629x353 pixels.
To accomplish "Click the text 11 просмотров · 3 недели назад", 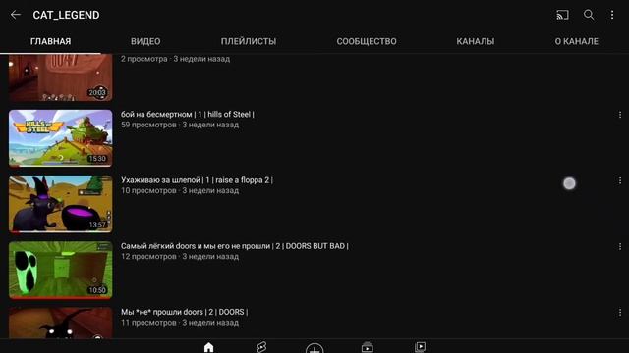I will [x=180, y=323].
